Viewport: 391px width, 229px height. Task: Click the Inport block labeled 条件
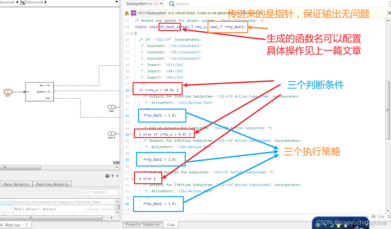coord(7,92)
